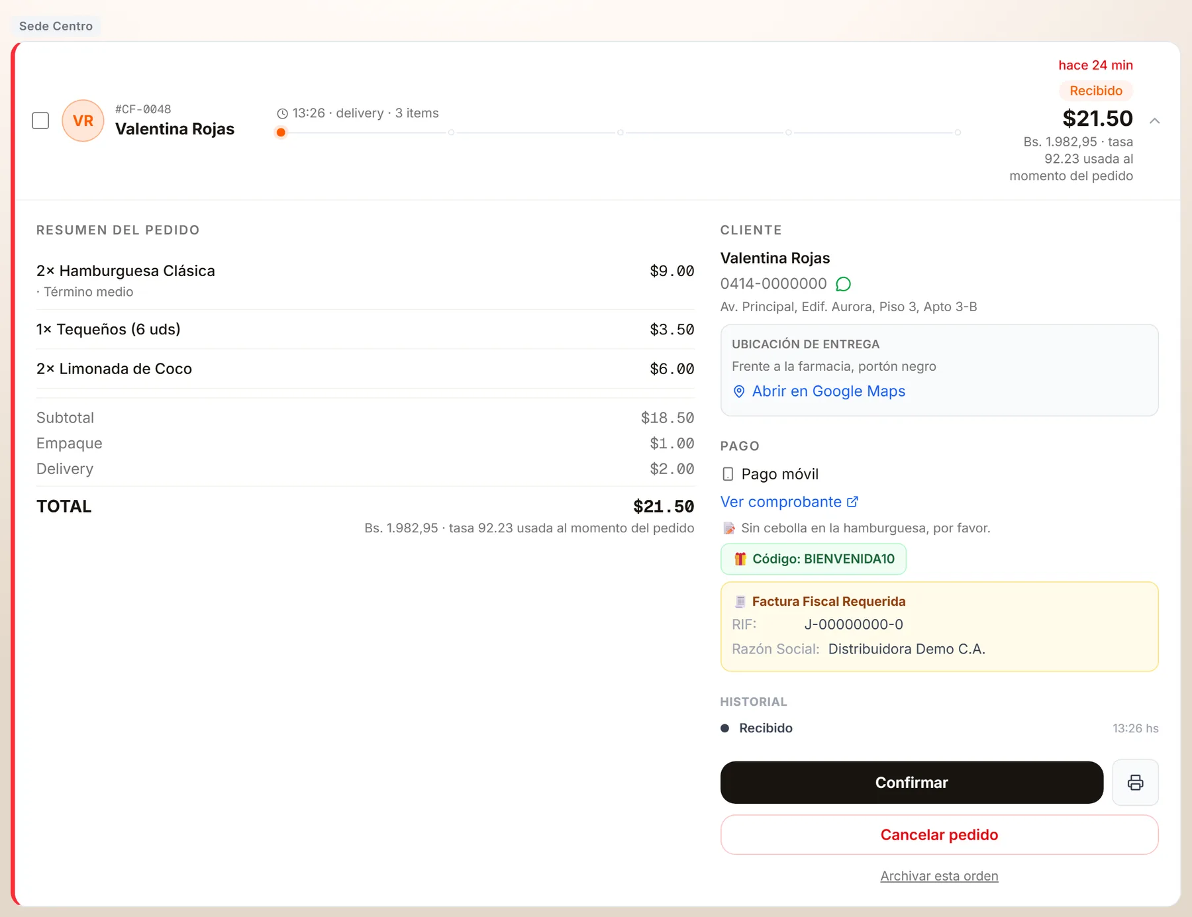Click the gift icon in promo code badge
The width and height of the screenshot is (1192, 917).
pos(740,559)
